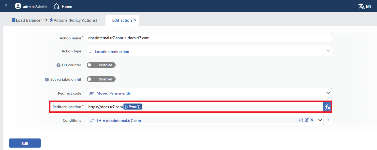Click the admin user avatar icon
This screenshot has height=150, width=377.
[x=18, y=6]
